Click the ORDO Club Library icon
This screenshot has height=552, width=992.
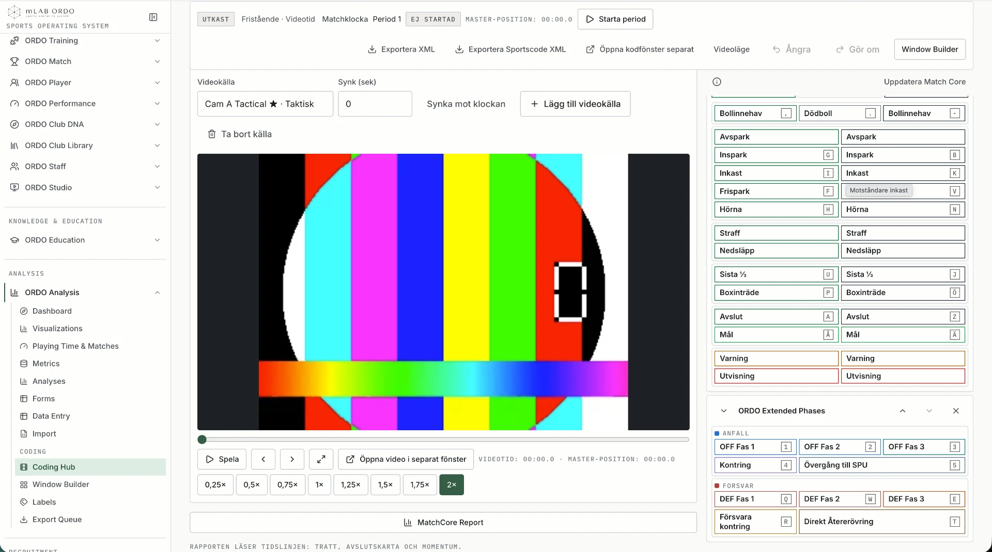point(14,145)
